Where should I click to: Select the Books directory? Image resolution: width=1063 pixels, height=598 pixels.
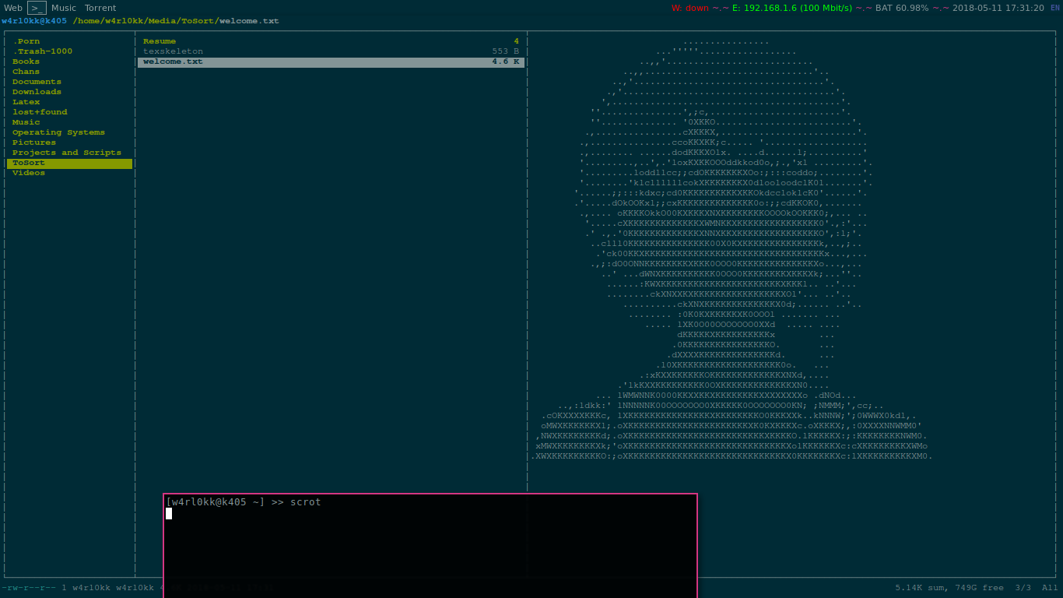[x=26, y=62]
